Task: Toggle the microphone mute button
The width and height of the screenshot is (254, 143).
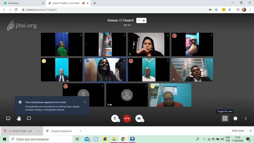Action: click(115, 118)
